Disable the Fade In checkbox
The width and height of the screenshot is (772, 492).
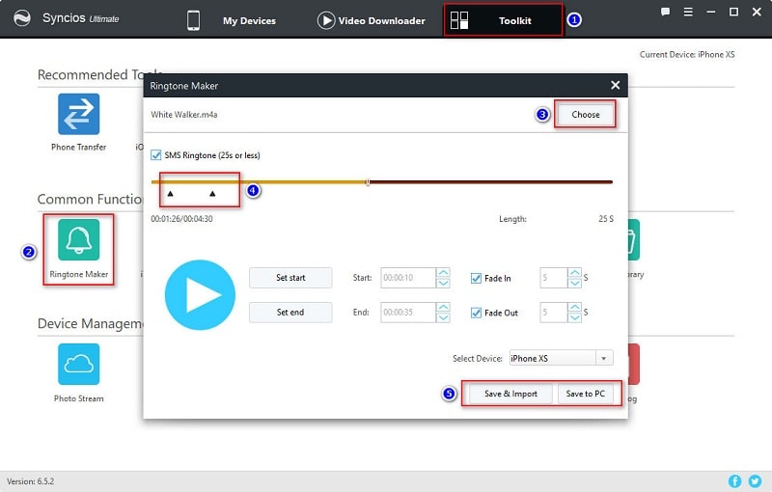pos(476,278)
